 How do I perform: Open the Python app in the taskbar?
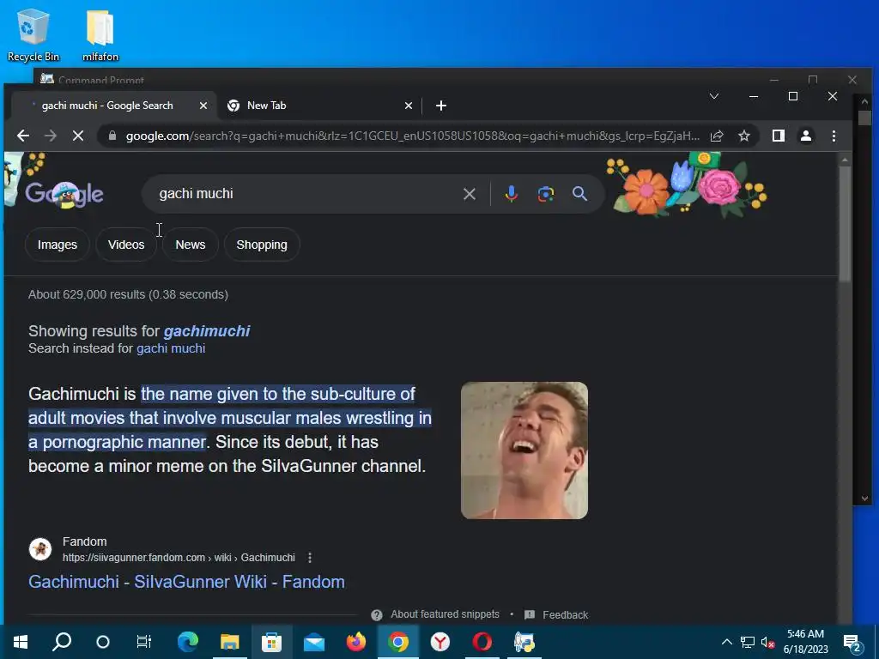(524, 642)
